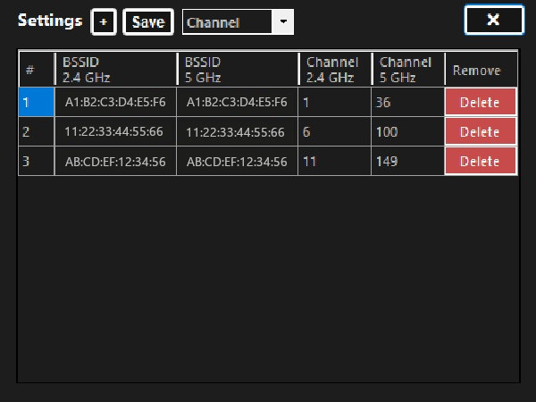The height and width of the screenshot is (402, 536).
Task: Click the BSSID 2.4 GHz column header
Action: pyautogui.click(x=115, y=69)
